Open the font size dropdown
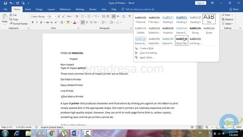 tap(55, 16)
